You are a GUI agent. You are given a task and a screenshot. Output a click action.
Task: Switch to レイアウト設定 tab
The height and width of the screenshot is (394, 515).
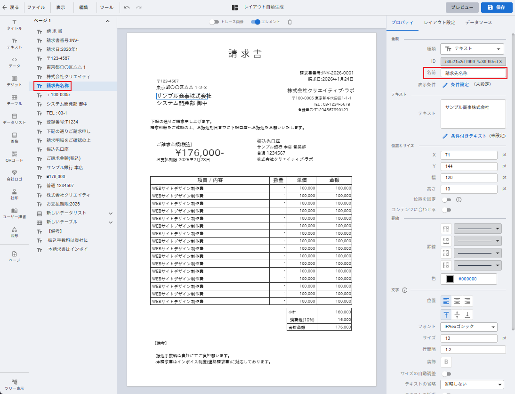point(439,22)
